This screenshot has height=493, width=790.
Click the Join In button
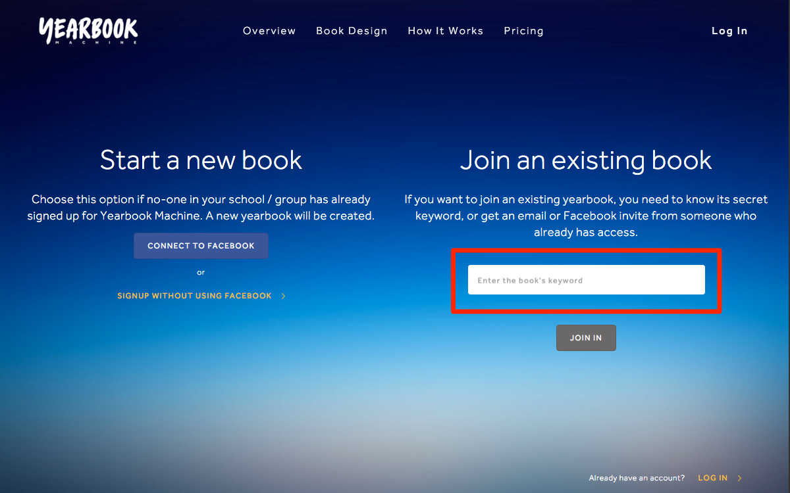586,338
